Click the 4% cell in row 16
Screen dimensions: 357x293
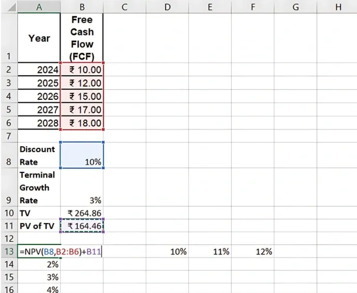39,289
